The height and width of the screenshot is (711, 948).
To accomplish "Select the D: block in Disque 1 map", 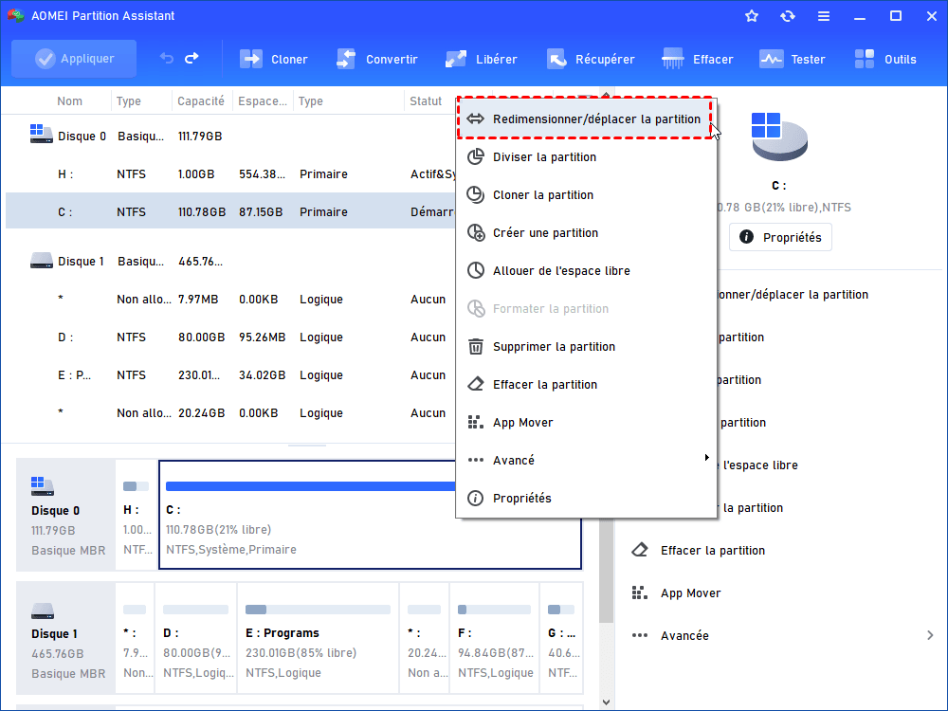I will 196,638.
